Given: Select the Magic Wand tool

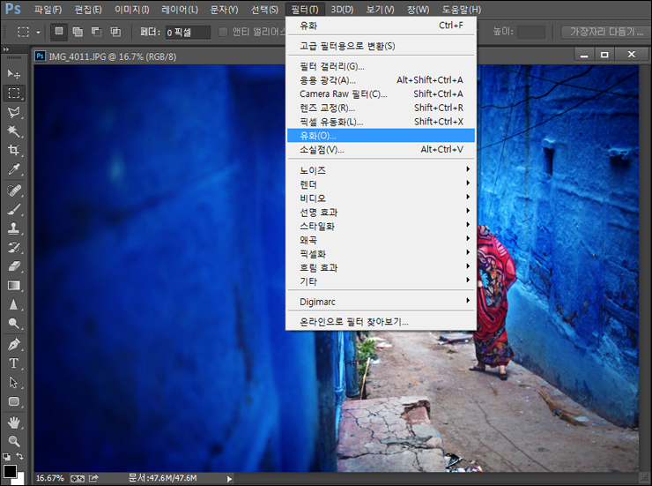Looking at the screenshot, I should click(x=13, y=131).
